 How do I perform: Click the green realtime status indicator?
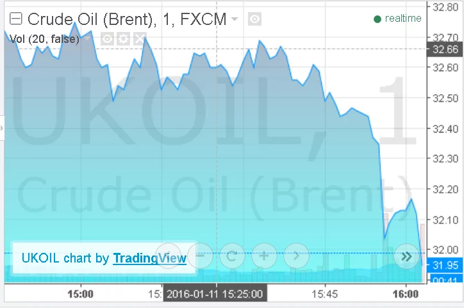377,19
